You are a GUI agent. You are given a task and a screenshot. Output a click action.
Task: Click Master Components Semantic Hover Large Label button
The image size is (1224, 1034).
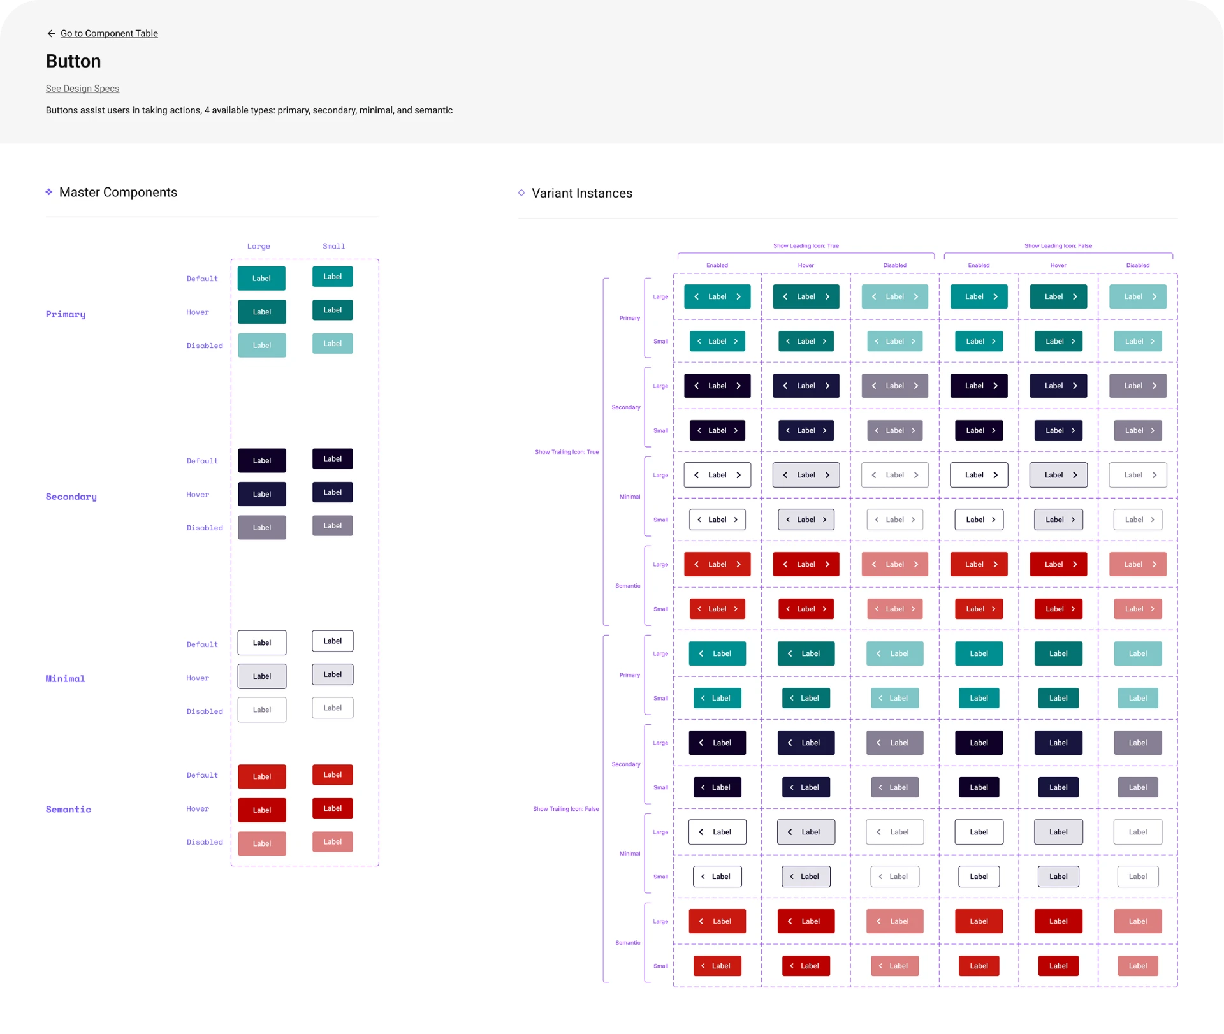[261, 810]
